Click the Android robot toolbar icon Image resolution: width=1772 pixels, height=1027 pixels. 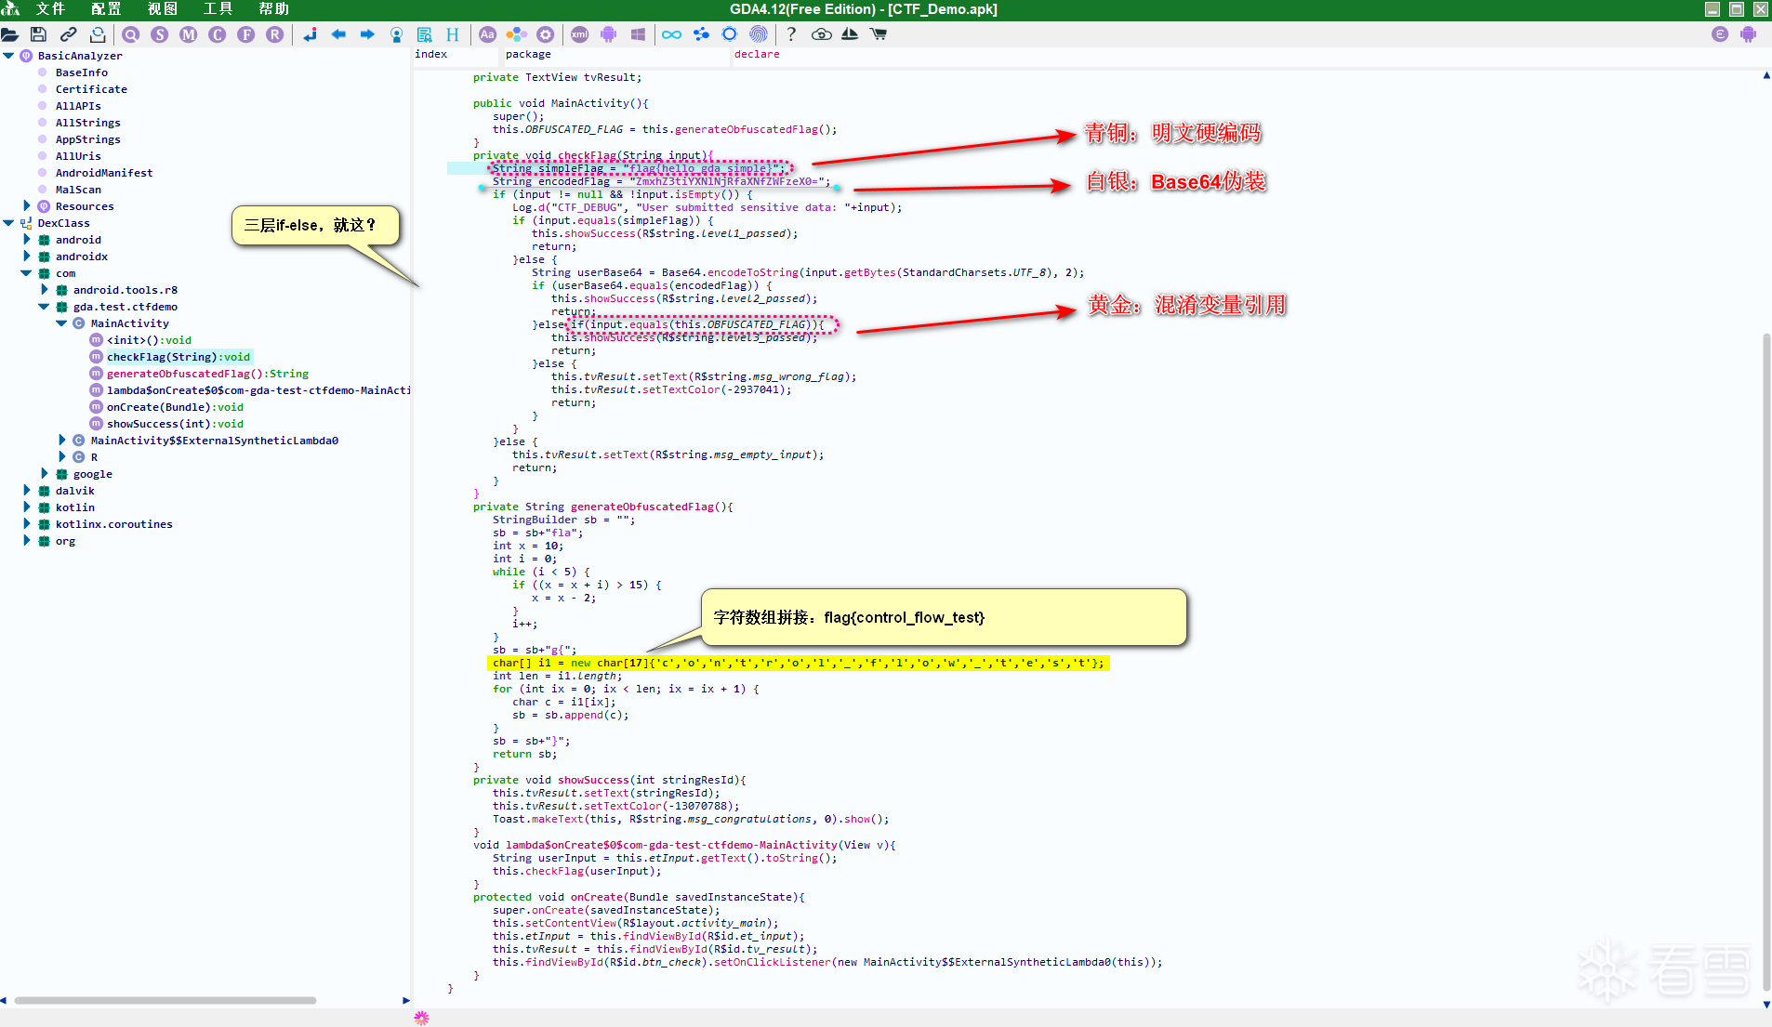[609, 34]
